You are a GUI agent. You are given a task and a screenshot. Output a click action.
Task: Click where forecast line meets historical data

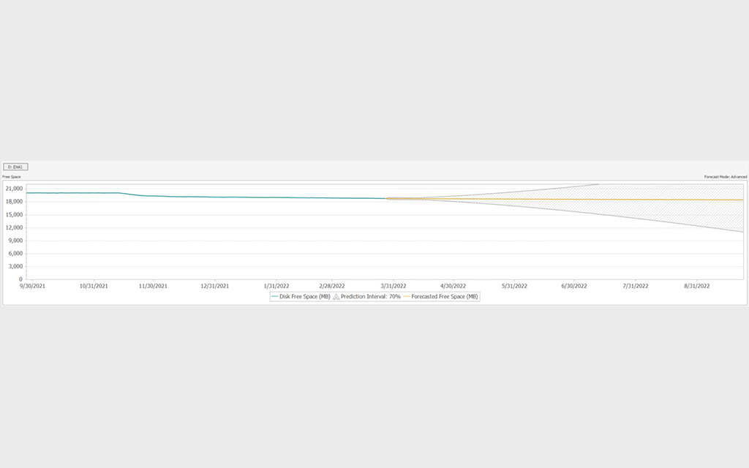(x=388, y=197)
